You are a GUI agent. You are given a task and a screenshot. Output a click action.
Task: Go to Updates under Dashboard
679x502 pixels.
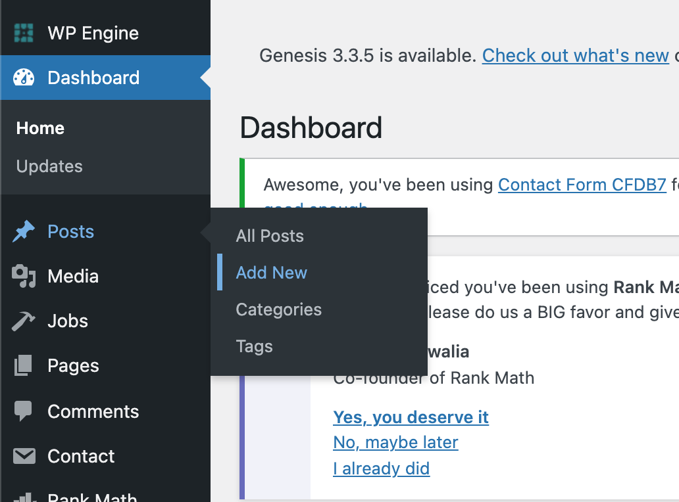click(49, 166)
